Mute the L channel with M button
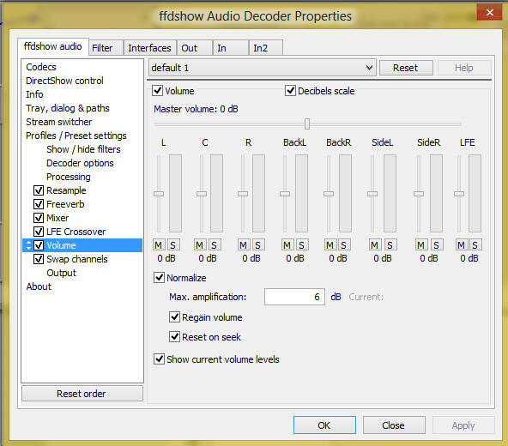 pos(159,245)
